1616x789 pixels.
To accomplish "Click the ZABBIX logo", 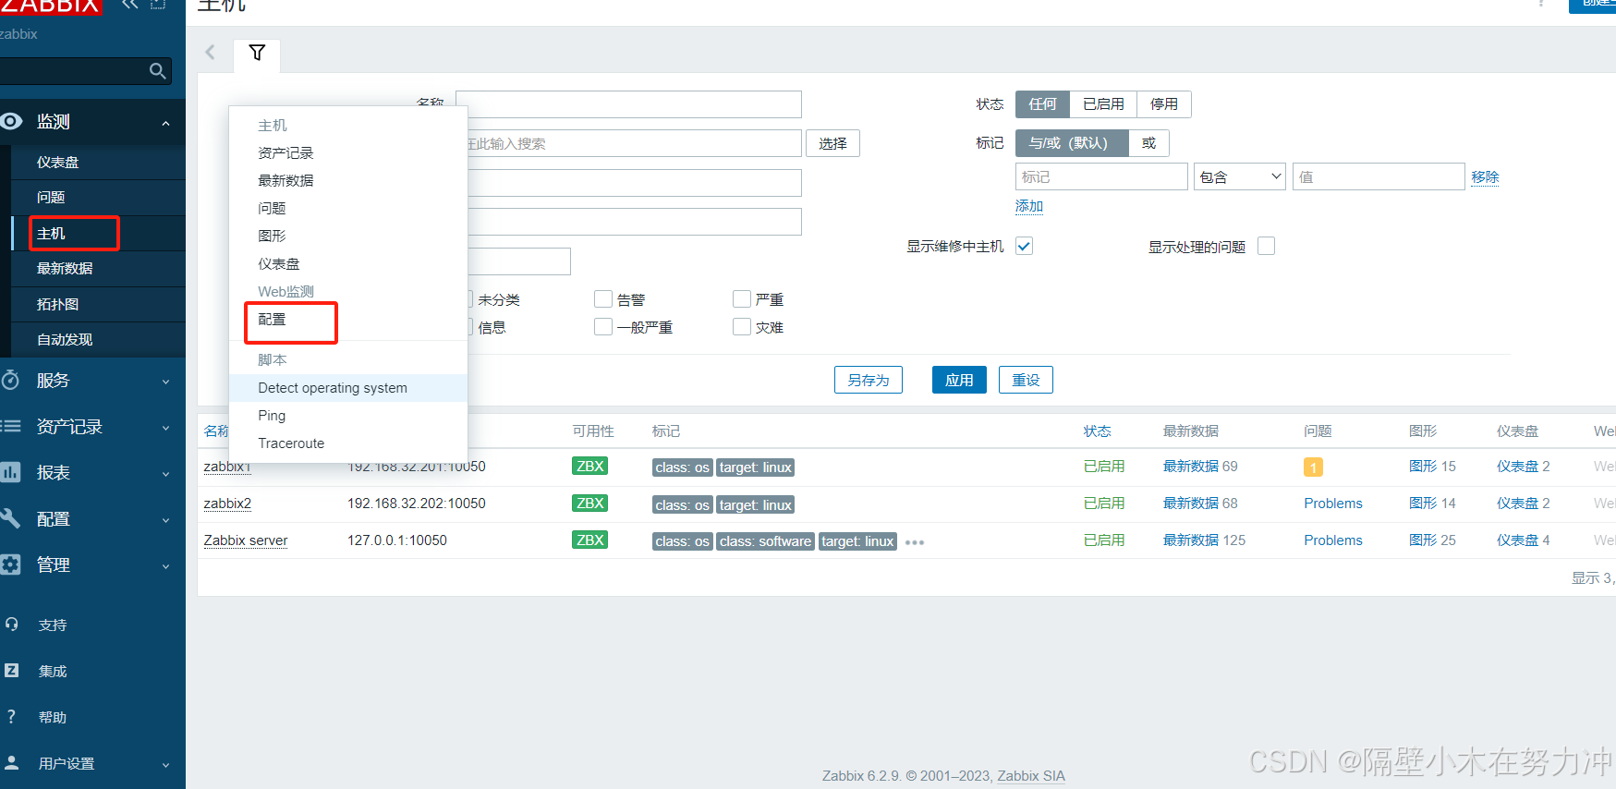I will 50,6.
